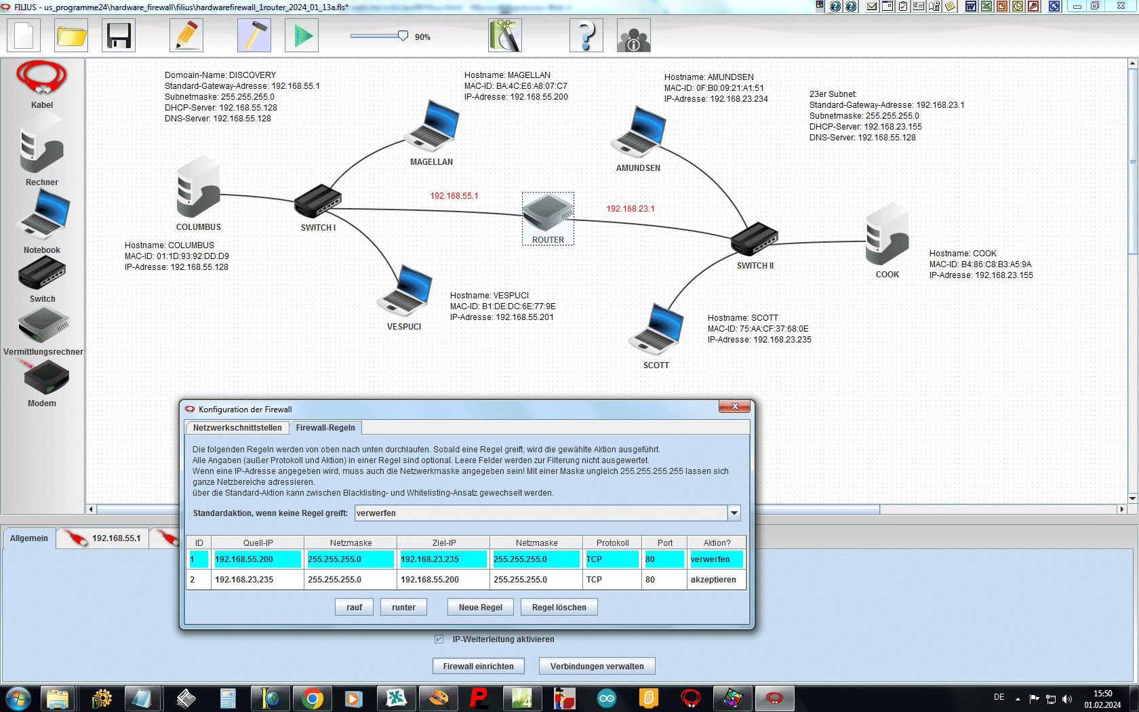Open the Allgemein tab in properties panel

point(29,538)
